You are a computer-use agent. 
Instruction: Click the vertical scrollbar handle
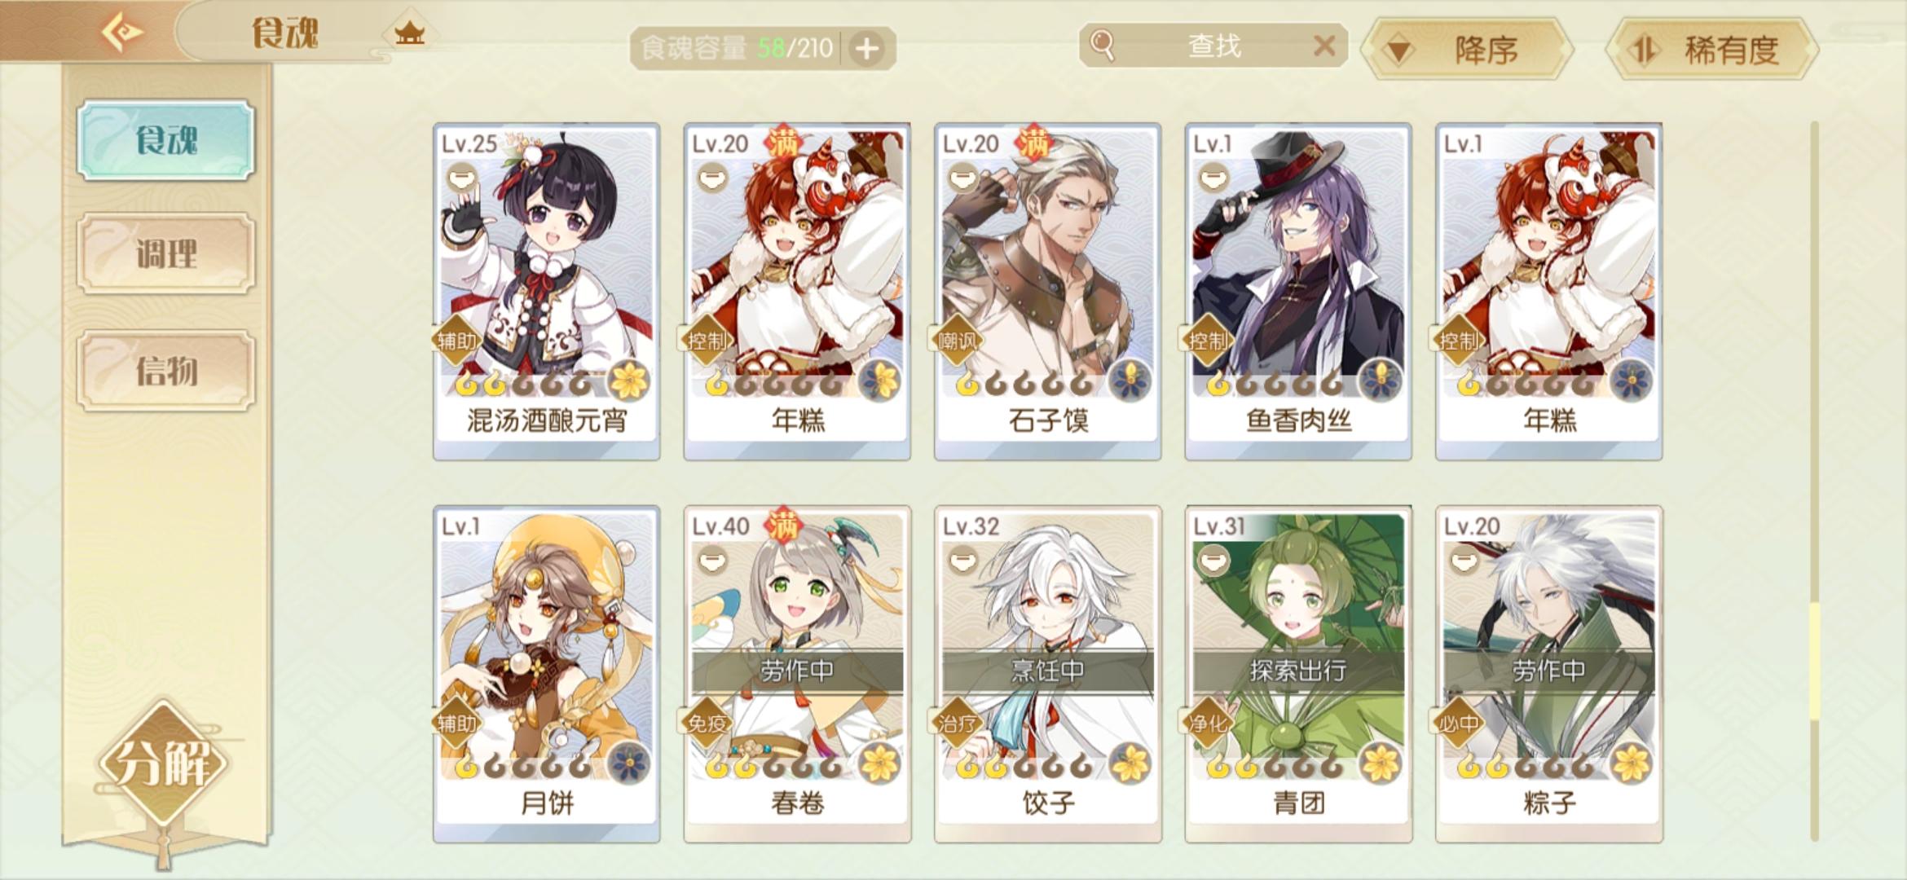[1815, 662]
